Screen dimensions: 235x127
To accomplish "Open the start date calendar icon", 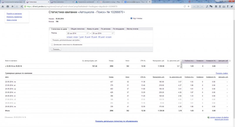I will pyautogui.click(x=88, y=33).
